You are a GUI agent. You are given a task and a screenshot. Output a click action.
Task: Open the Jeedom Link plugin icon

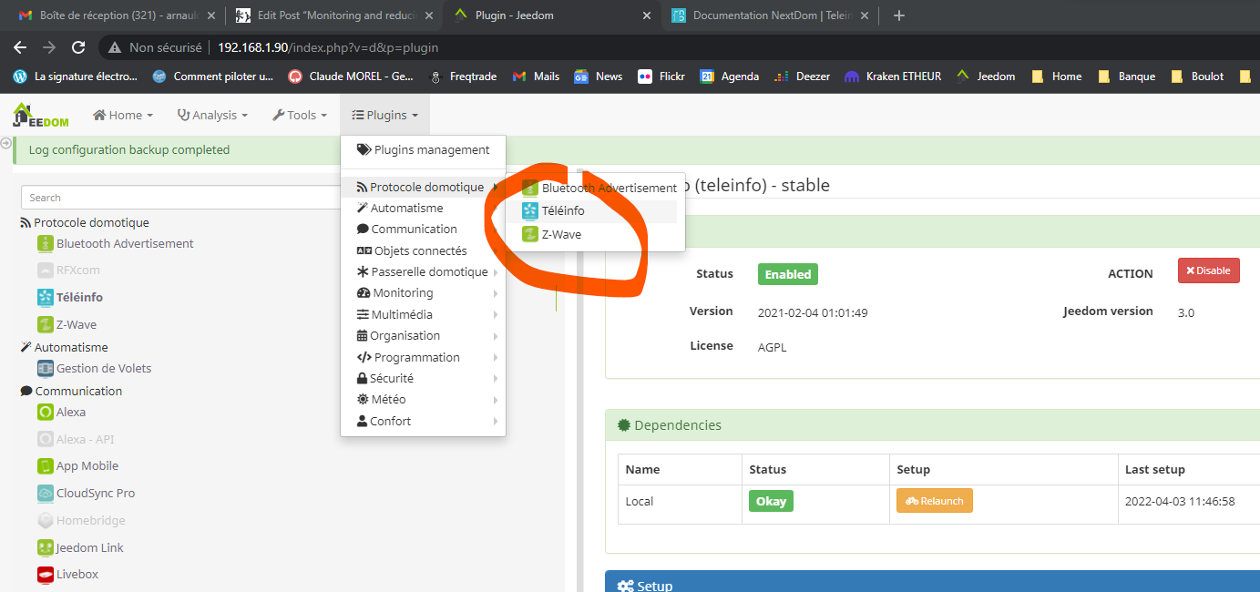tap(46, 547)
